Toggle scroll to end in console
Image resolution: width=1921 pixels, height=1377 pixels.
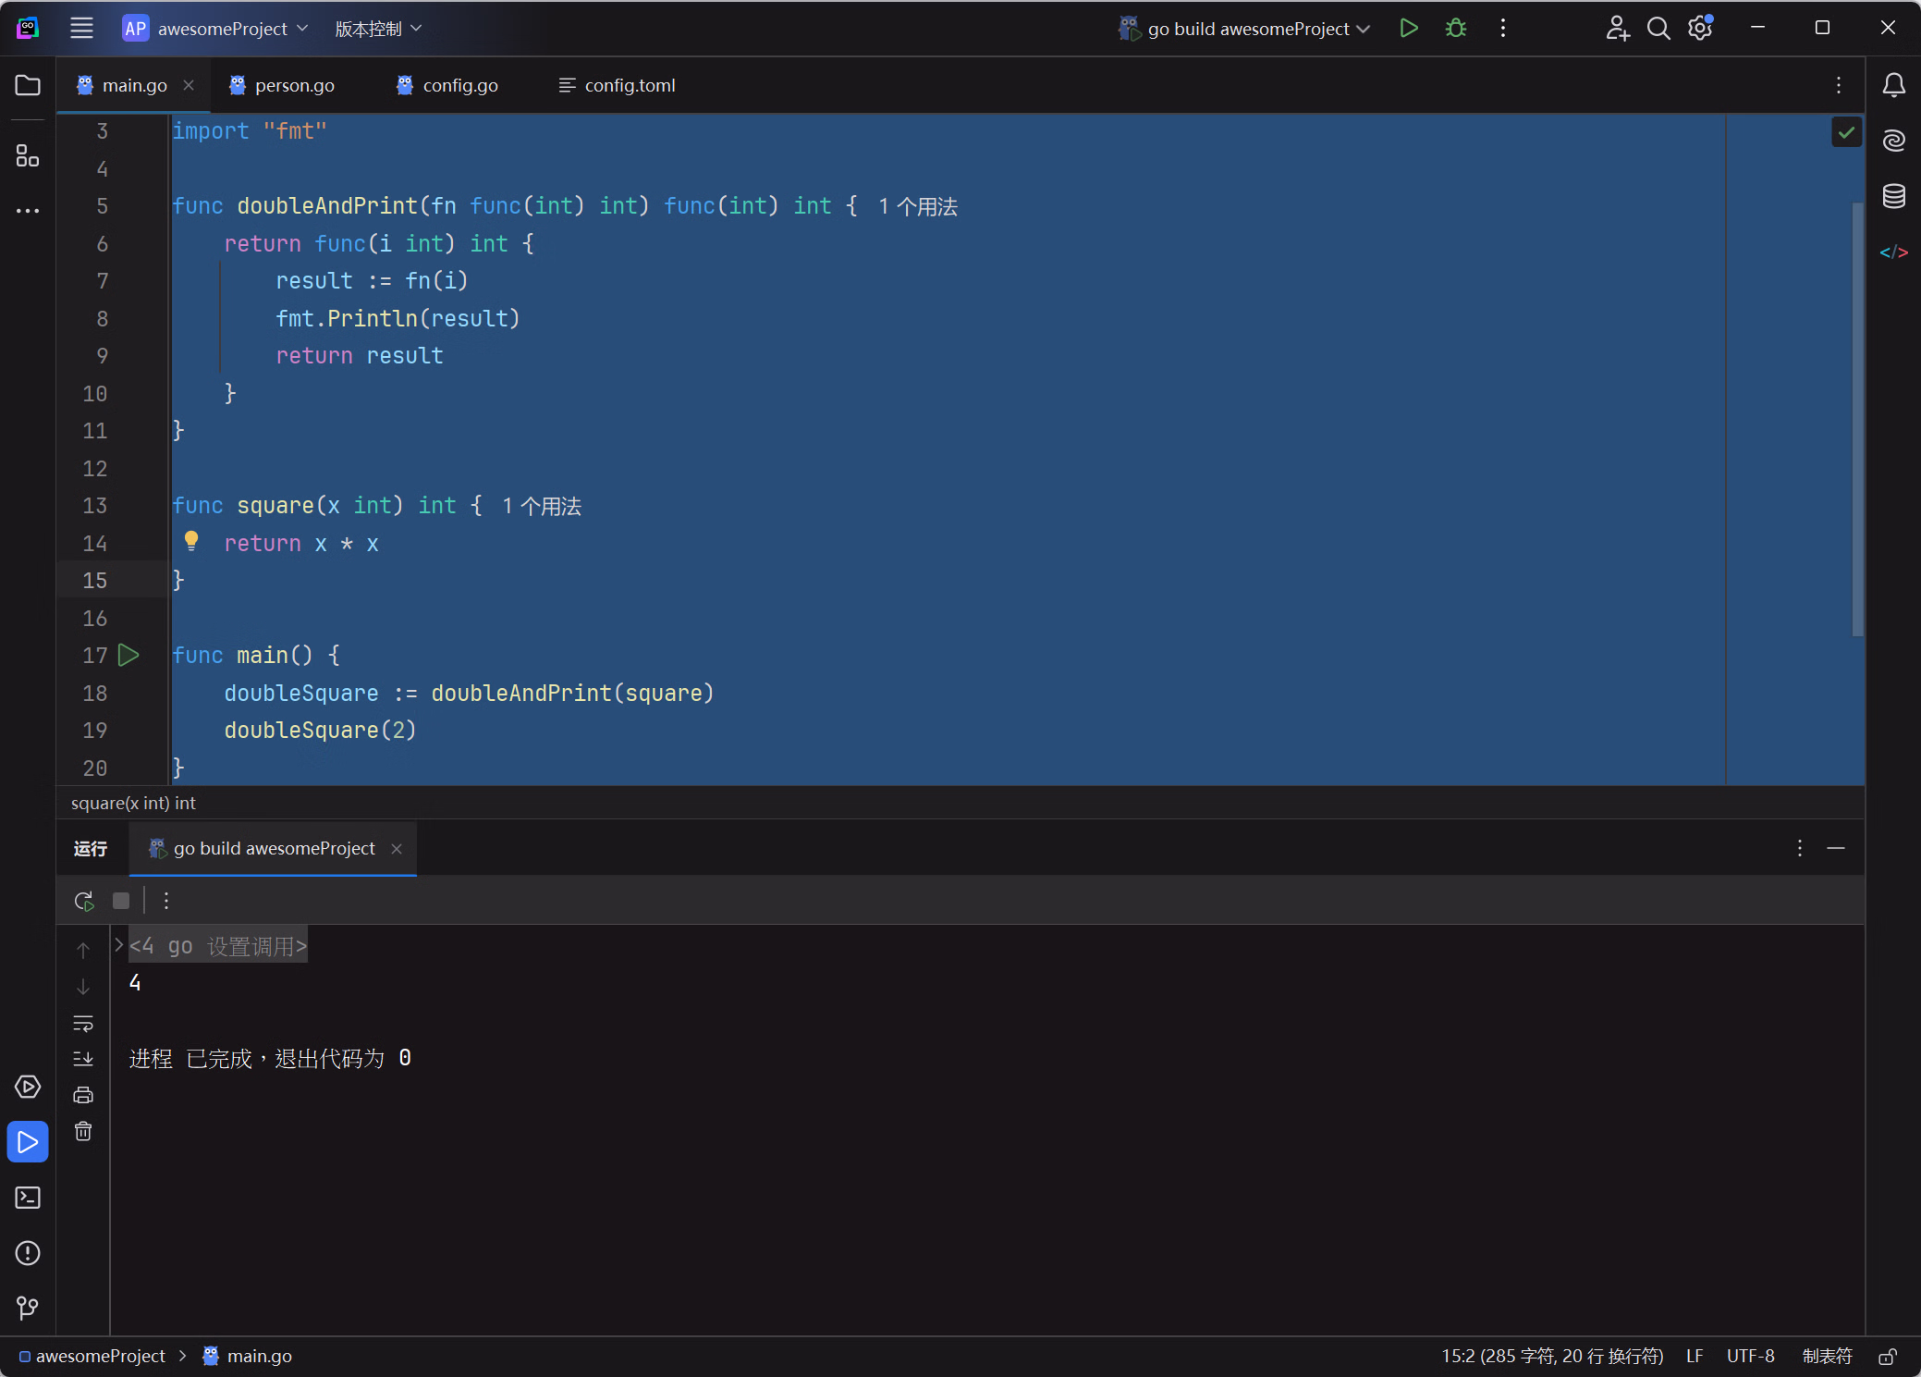click(83, 1059)
